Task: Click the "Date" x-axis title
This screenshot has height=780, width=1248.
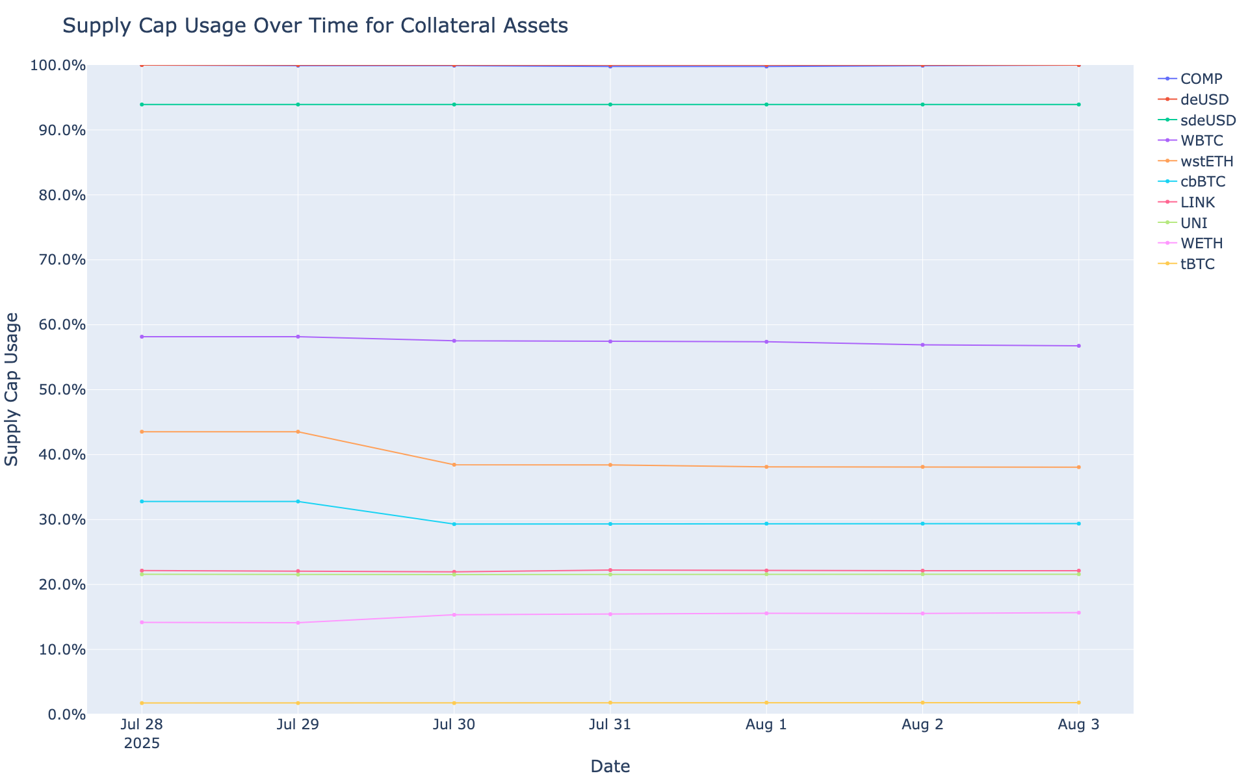Action: (610, 766)
